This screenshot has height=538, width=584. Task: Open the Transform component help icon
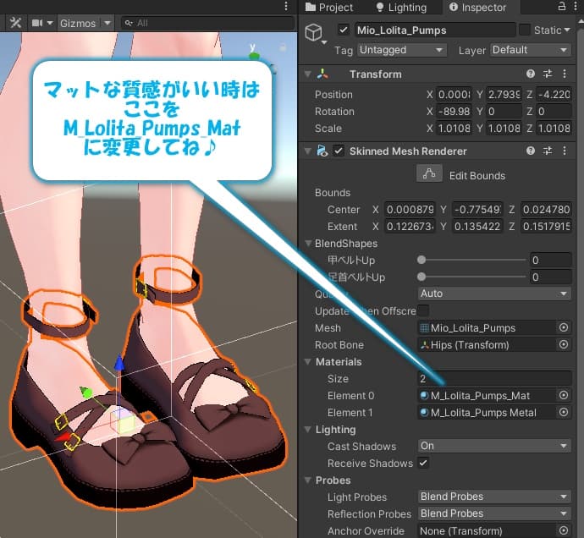coord(531,74)
